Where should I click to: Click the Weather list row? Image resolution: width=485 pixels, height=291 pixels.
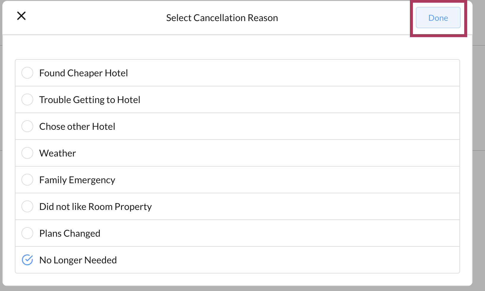click(57, 153)
